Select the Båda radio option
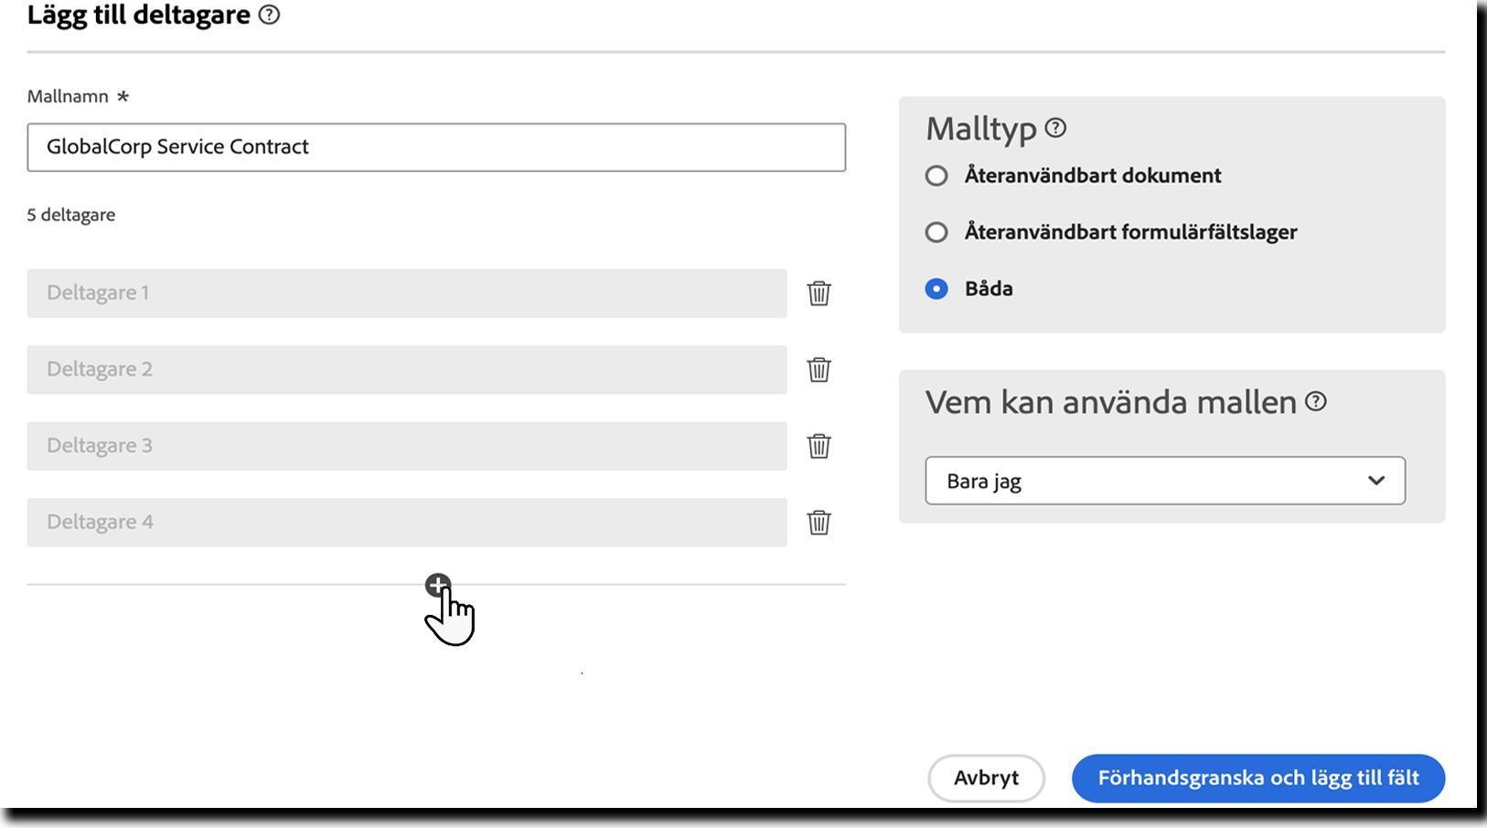The image size is (1487, 828). [936, 289]
